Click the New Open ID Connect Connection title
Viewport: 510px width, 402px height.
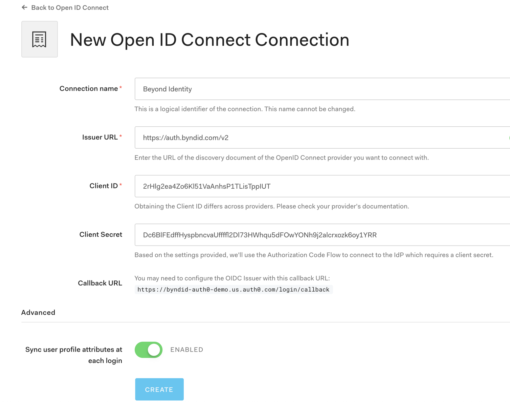point(209,40)
